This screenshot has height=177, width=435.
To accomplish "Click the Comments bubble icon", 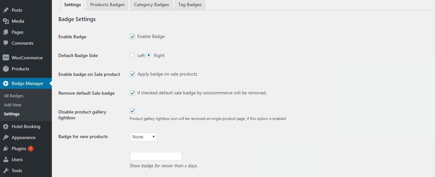I will point(6,43).
